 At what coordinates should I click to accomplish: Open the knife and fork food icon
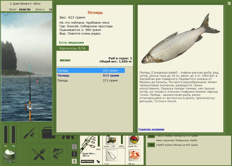[x=39, y=154]
